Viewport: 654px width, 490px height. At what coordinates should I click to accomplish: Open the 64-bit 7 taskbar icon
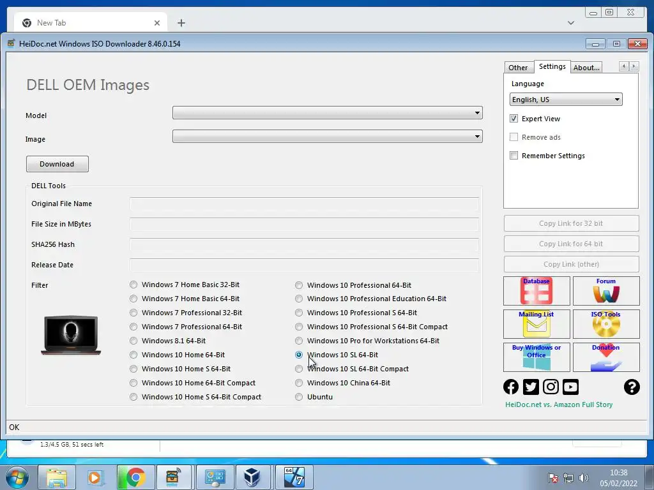coord(294,477)
